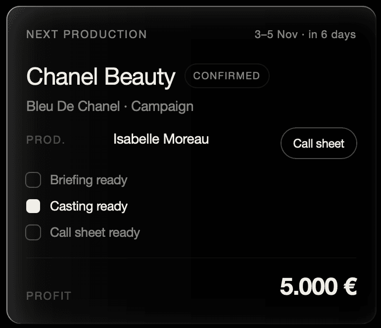Click the Campaign type text
This screenshot has height=328, width=381.
click(162, 107)
